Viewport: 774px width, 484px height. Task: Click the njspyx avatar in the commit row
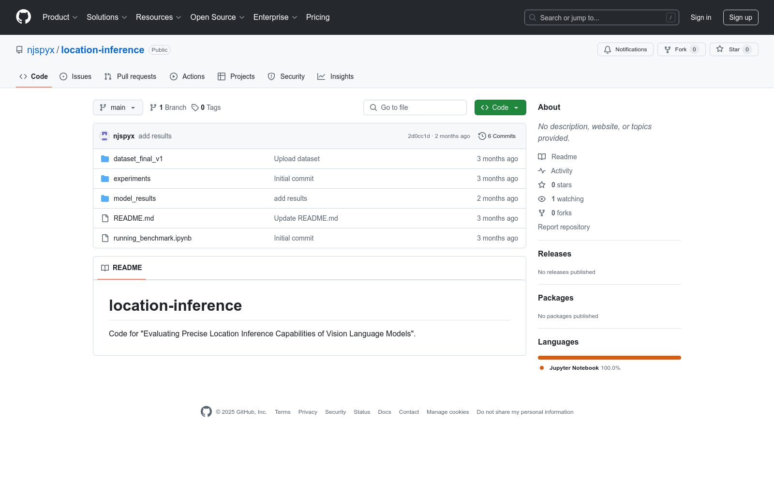pos(104,136)
